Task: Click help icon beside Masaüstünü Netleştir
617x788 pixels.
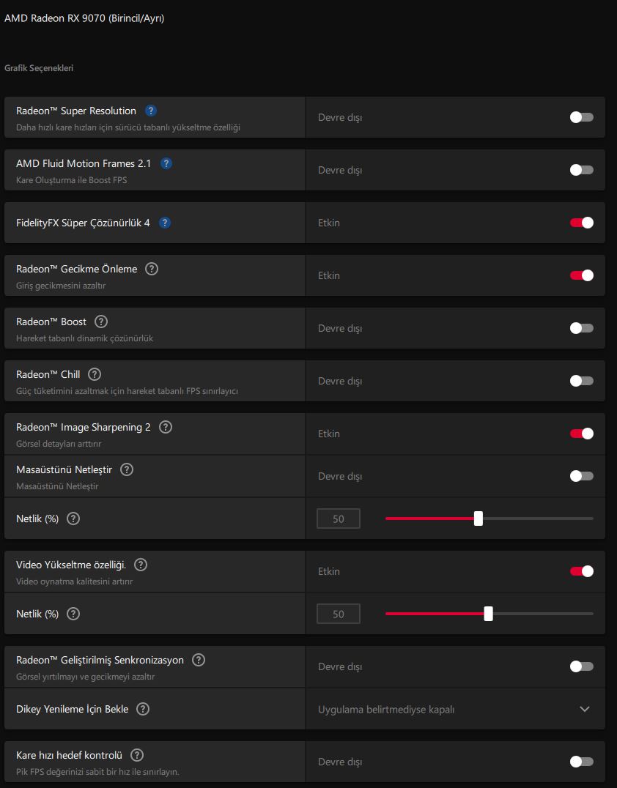Action: pos(127,469)
